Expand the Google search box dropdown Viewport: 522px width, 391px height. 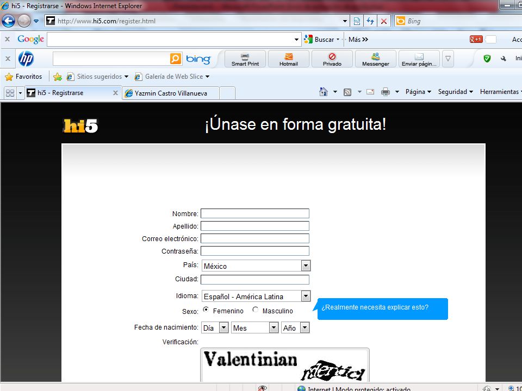pos(297,40)
